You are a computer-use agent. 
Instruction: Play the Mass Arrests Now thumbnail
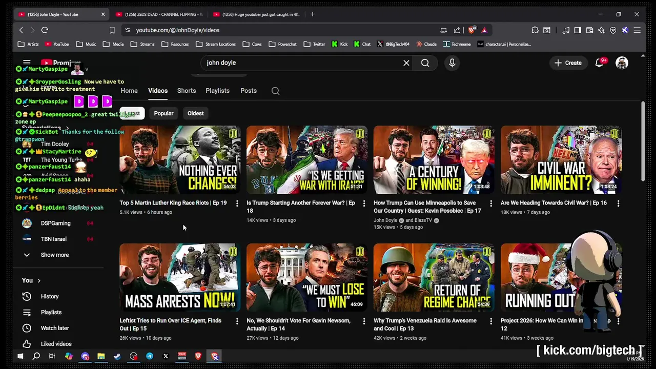click(180, 277)
